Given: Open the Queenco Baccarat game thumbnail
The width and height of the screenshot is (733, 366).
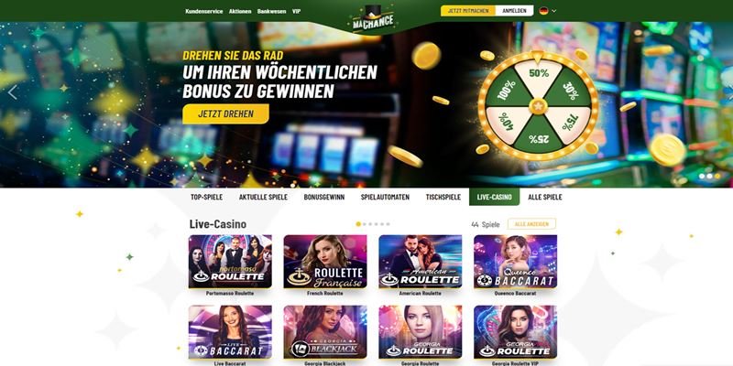Looking at the screenshot, I should pos(515,262).
